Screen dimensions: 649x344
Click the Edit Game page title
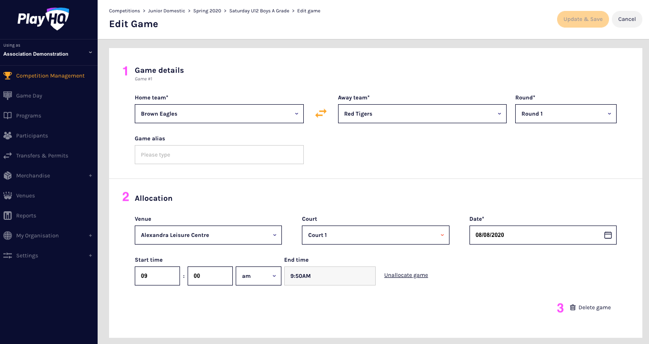pos(133,24)
